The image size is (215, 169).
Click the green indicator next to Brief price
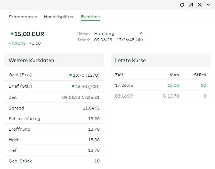[73, 86]
